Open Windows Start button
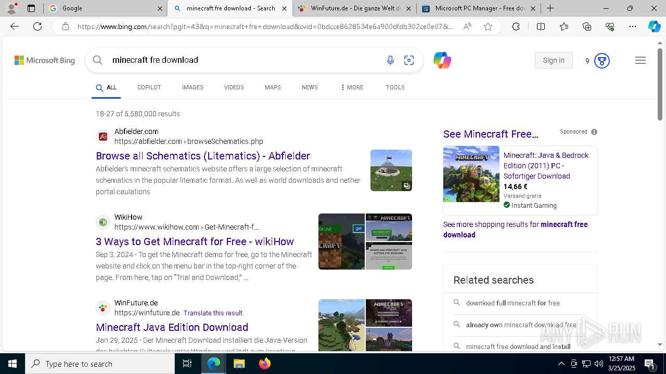 (12, 364)
